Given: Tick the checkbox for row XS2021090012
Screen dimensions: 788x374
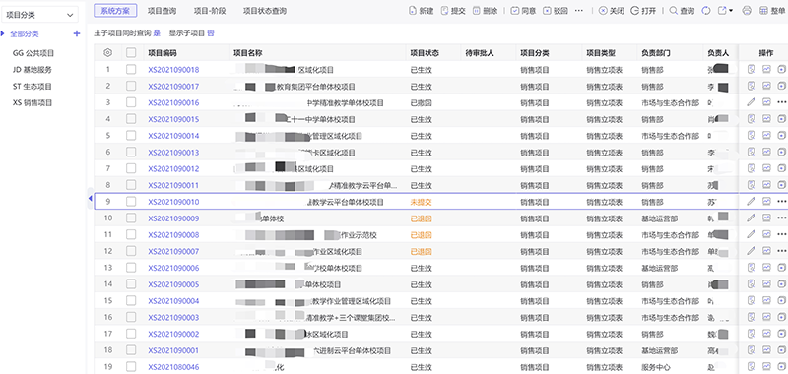Looking at the screenshot, I should point(131,168).
